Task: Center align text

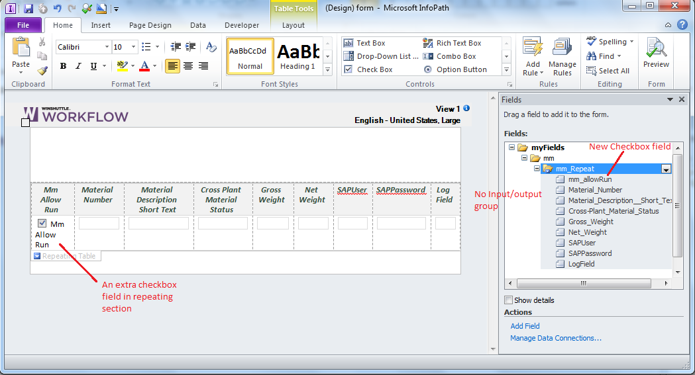Action: point(188,66)
